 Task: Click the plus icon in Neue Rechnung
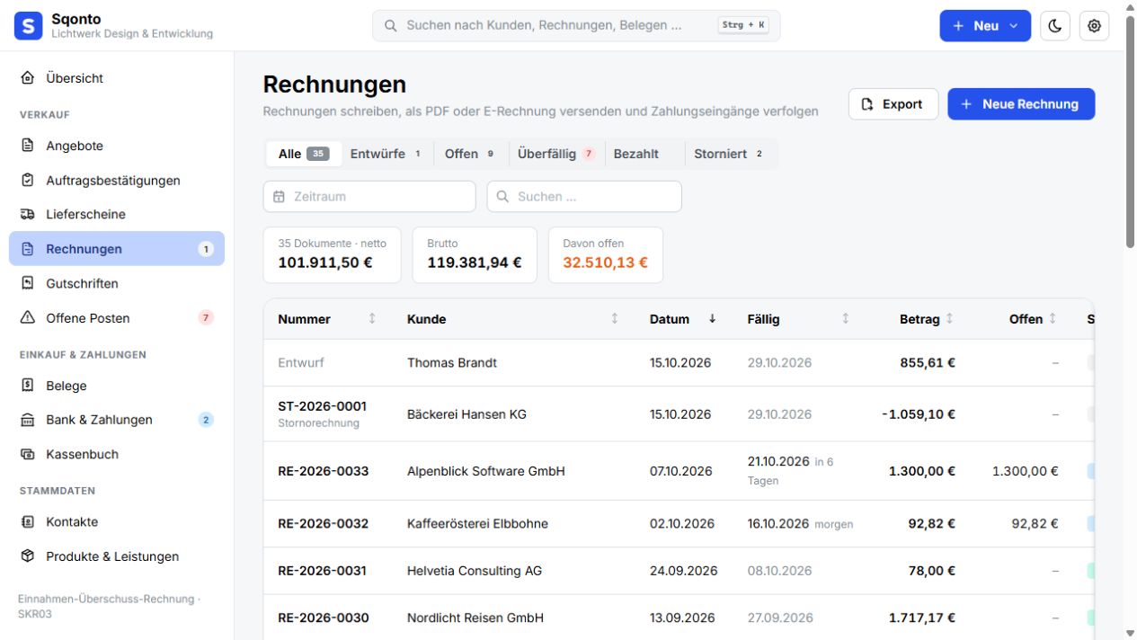(x=966, y=104)
